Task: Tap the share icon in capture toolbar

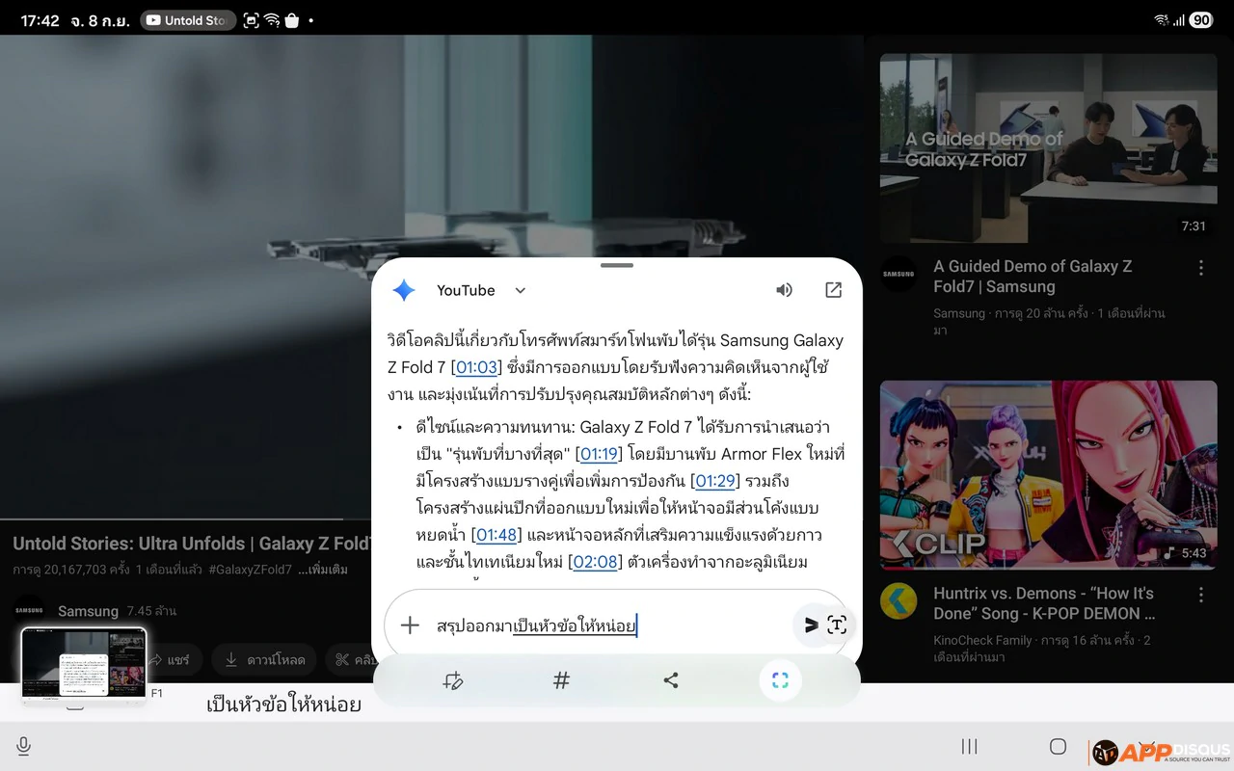Action: [671, 680]
